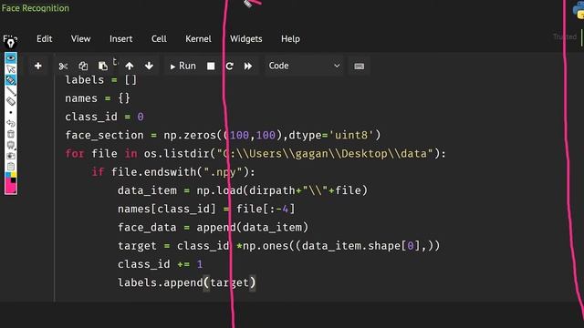The height and width of the screenshot is (328, 584).
Task: Click the 'class_id += 1' code line
Action: tap(161, 264)
